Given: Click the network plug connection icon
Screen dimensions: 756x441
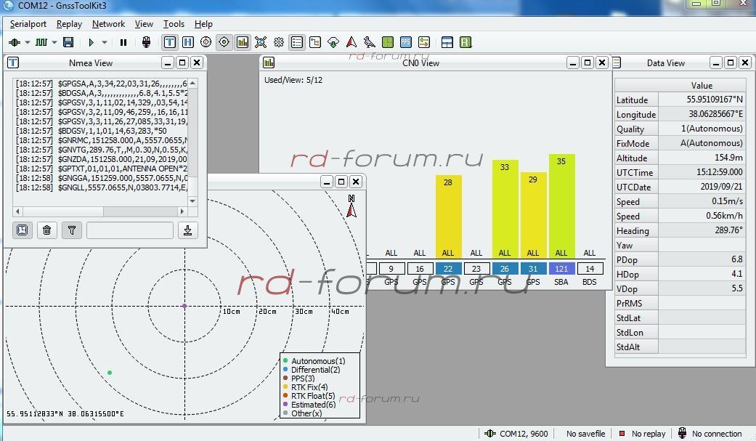Looking at the screenshot, I should coord(147,42).
